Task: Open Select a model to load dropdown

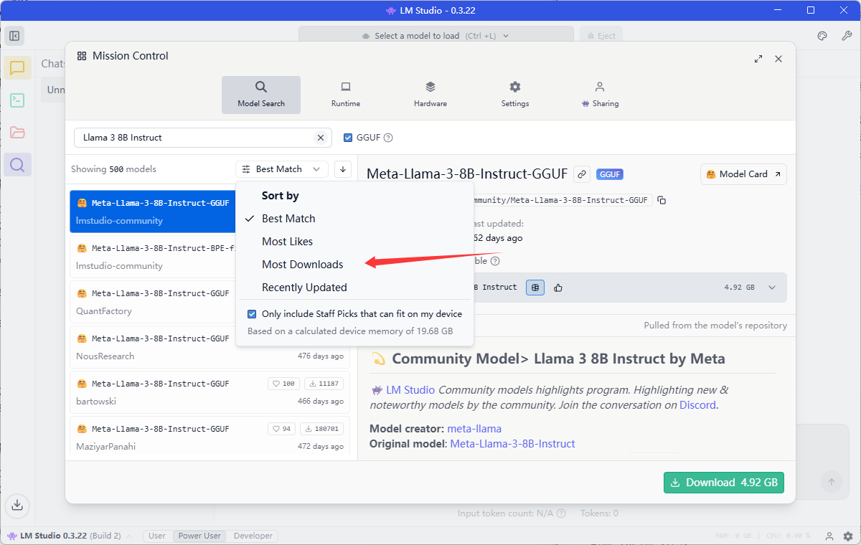Action: point(436,36)
